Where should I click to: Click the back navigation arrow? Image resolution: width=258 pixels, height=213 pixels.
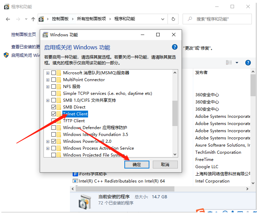click(8, 19)
